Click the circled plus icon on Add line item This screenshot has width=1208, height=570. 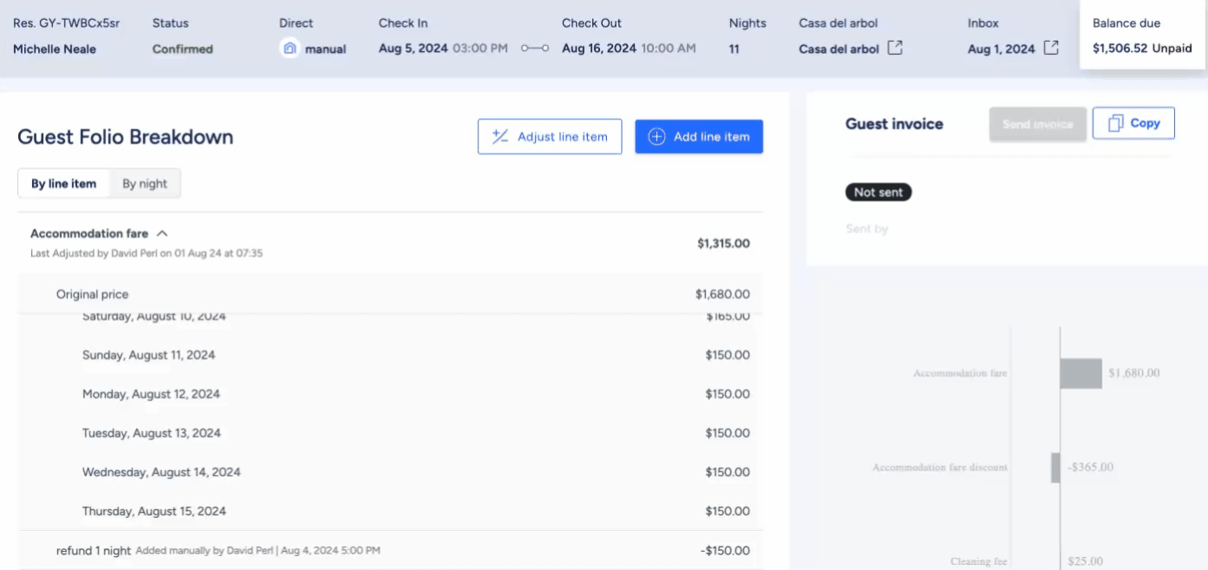(656, 136)
